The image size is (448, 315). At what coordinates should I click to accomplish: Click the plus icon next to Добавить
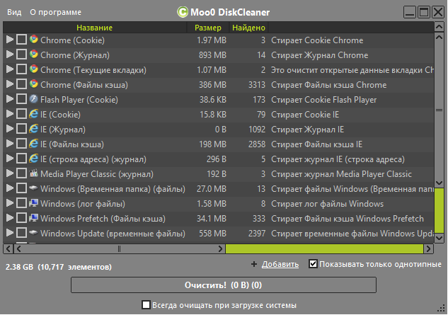coord(253,264)
